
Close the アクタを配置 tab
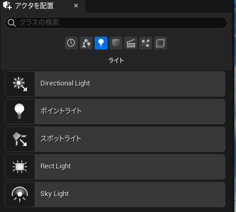76,6
